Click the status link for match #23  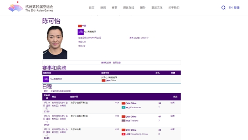[172, 116]
